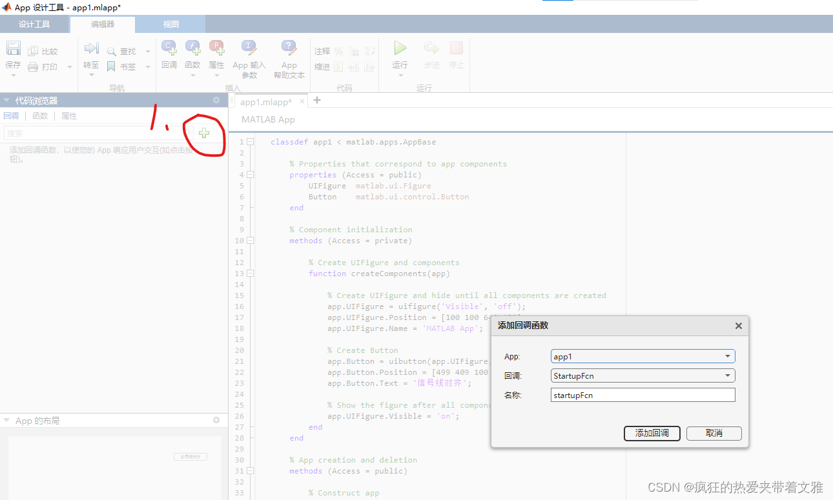Viewport: 833px width, 500px height.
Task: Fold the methods block at line 31
Action: tap(251, 471)
